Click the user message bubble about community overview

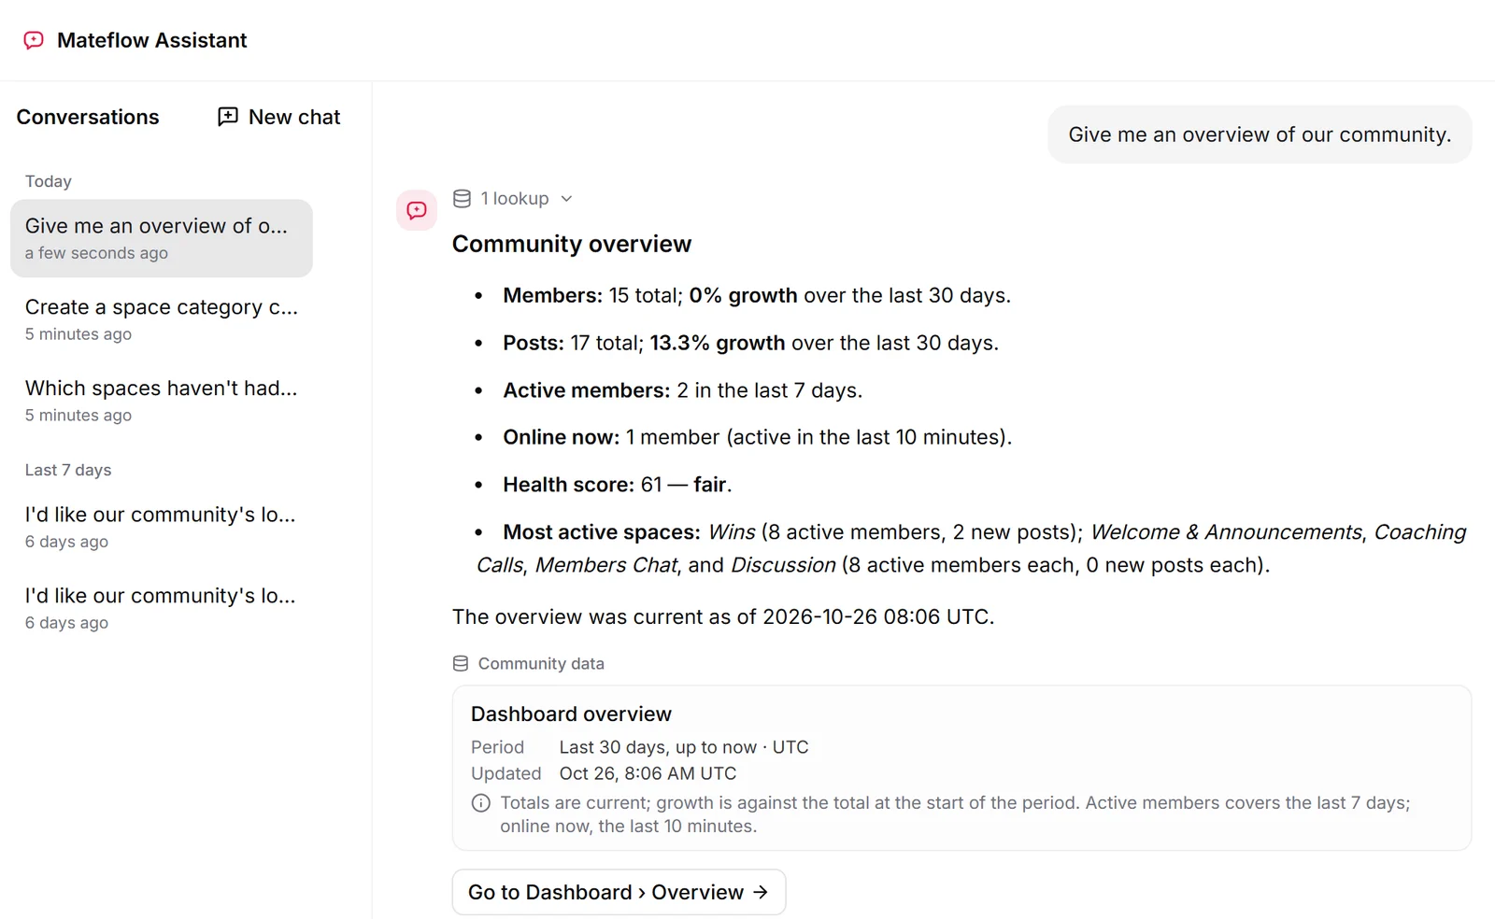1260,134
